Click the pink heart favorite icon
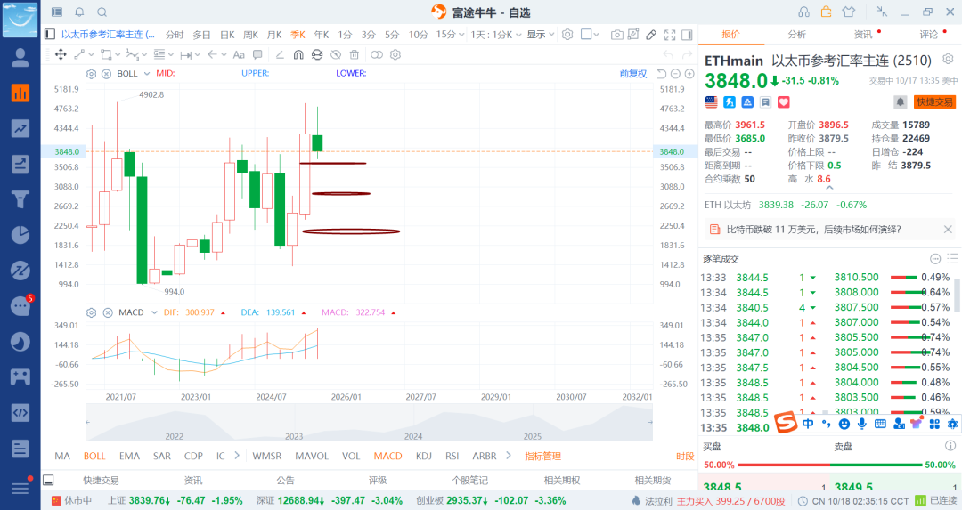962x510 pixels. [x=784, y=101]
